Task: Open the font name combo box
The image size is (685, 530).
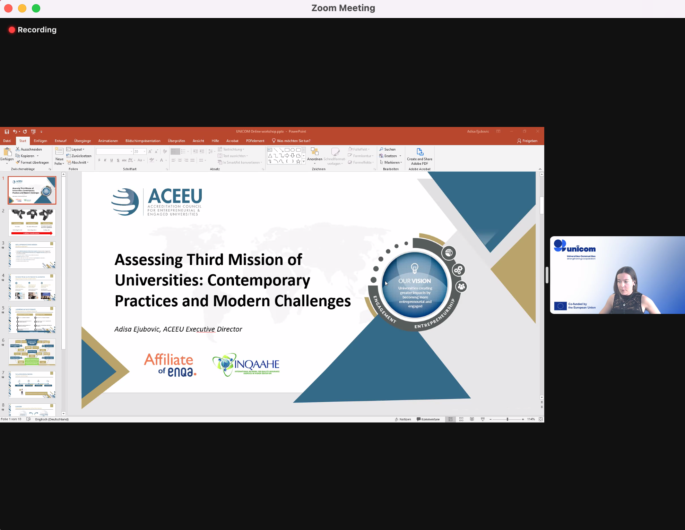Action: tap(115, 152)
